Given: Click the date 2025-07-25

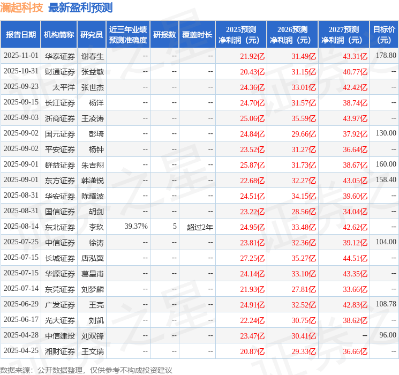Looking at the screenshot, I should click(x=21, y=242).
